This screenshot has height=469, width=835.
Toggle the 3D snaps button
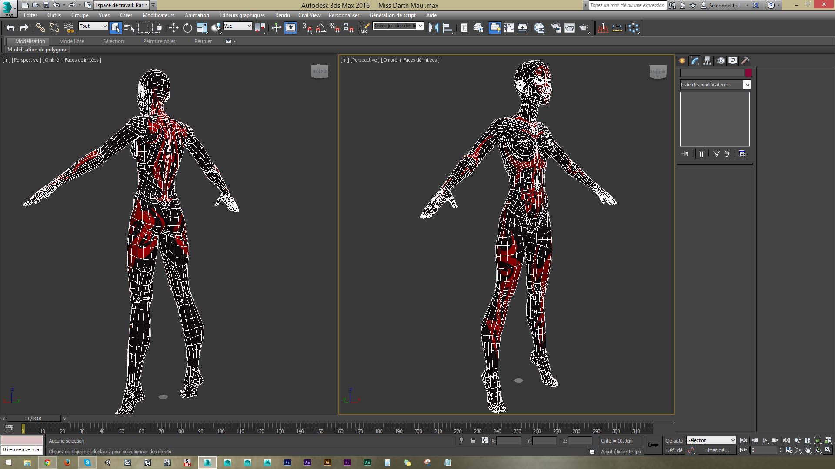click(307, 28)
